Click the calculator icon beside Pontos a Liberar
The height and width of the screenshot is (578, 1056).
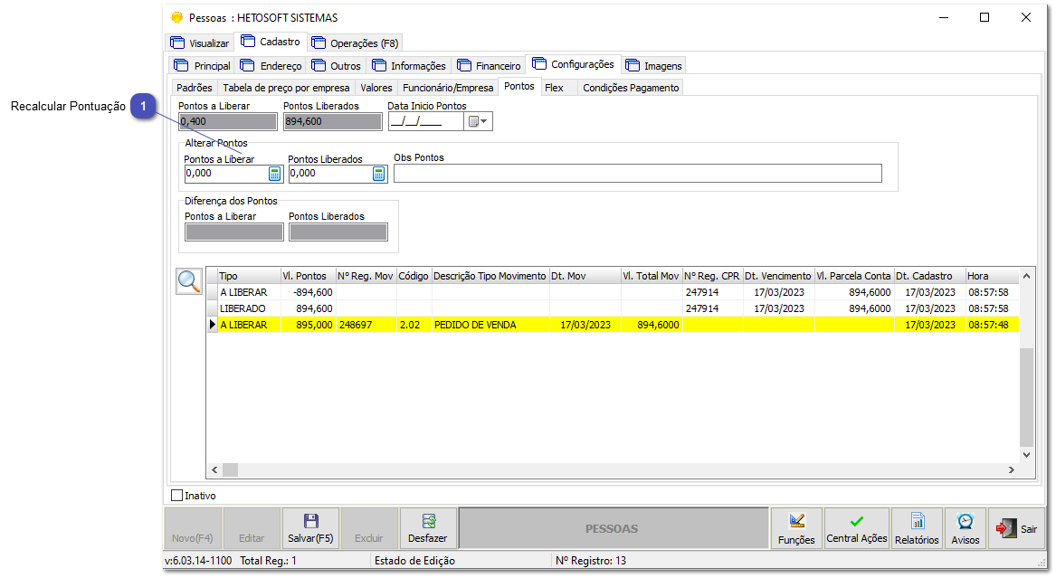pyautogui.click(x=276, y=173)
